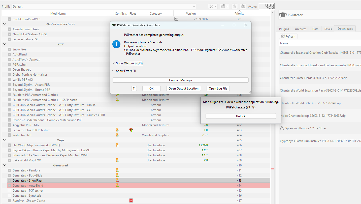Select the Generated - SnowFixer row
Screen dimensions: 361x204
pos(139,181)
